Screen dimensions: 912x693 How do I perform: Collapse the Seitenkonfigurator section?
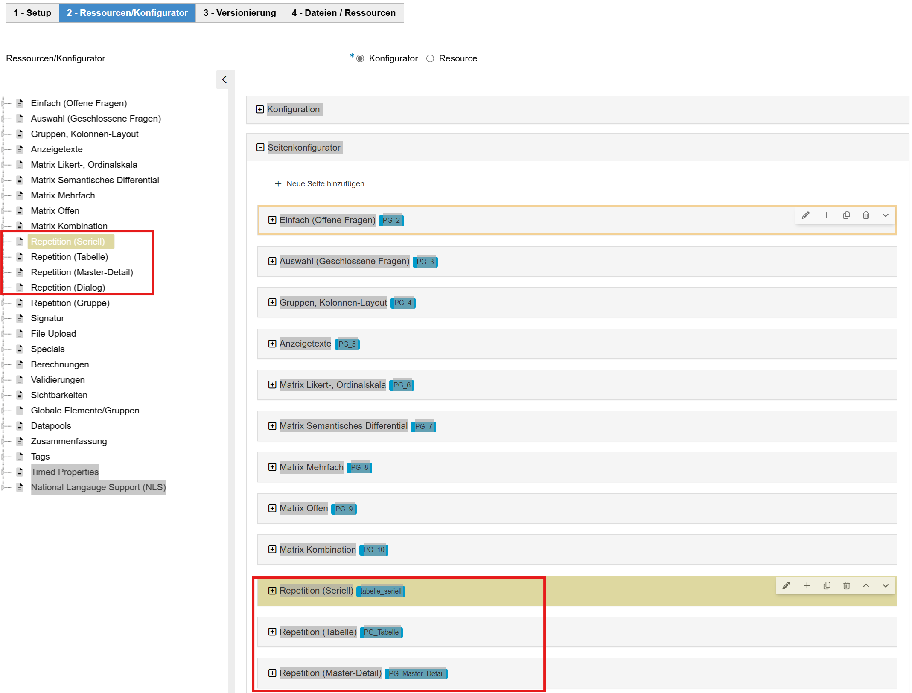point(260,148)
